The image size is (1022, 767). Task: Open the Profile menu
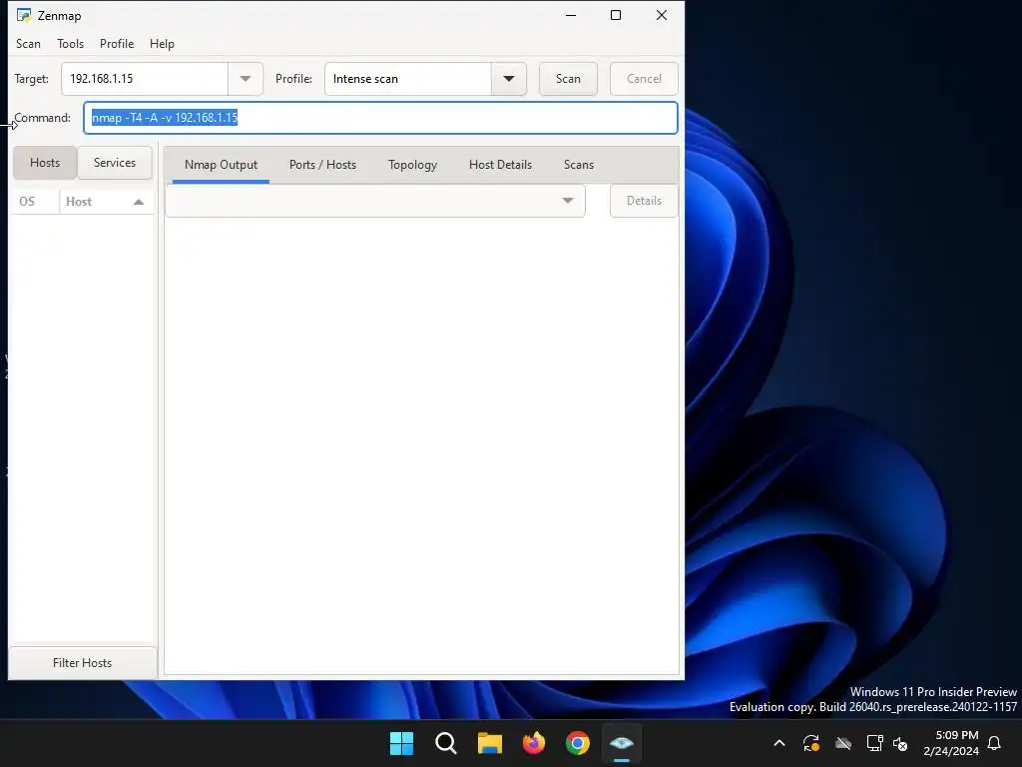click(x=117, y=44)
